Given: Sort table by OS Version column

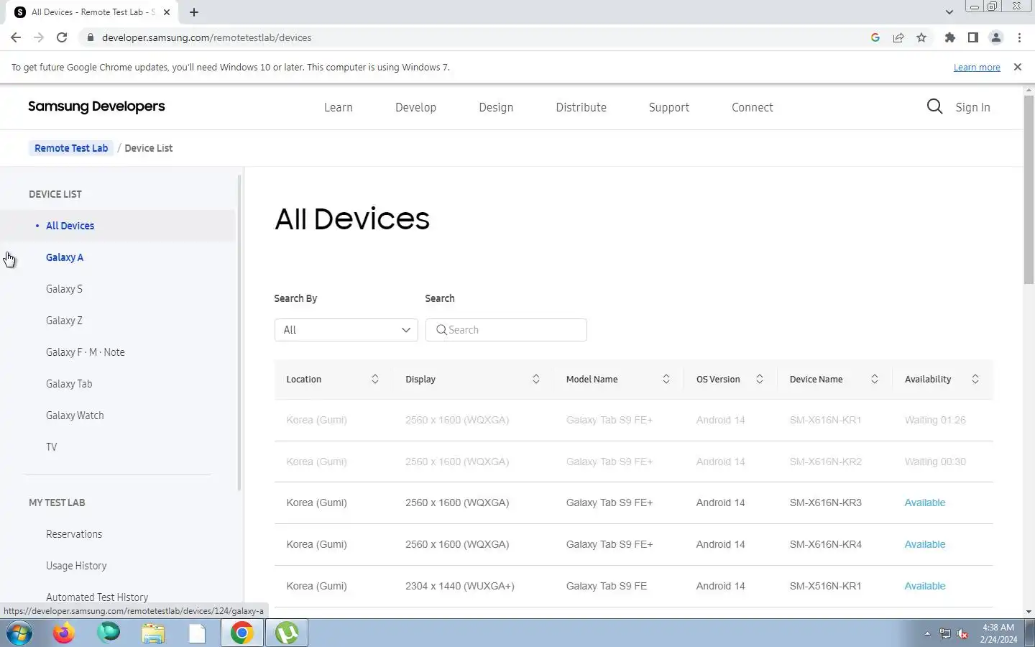Looking at the screenshot, I should (759, 379).
